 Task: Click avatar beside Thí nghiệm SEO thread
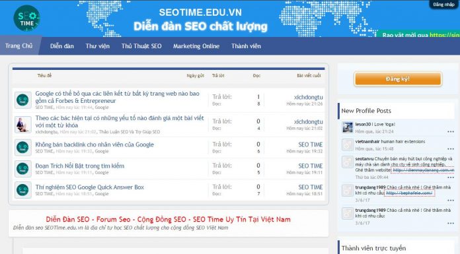click(22, 190)
